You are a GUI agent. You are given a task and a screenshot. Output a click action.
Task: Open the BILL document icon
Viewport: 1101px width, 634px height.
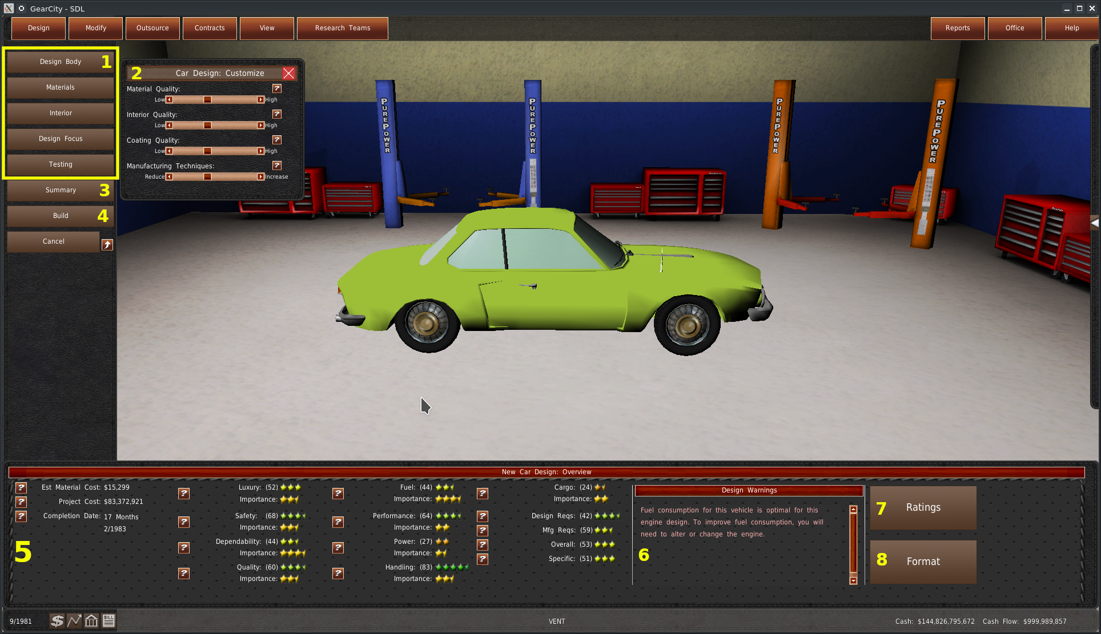click(109, 621)
